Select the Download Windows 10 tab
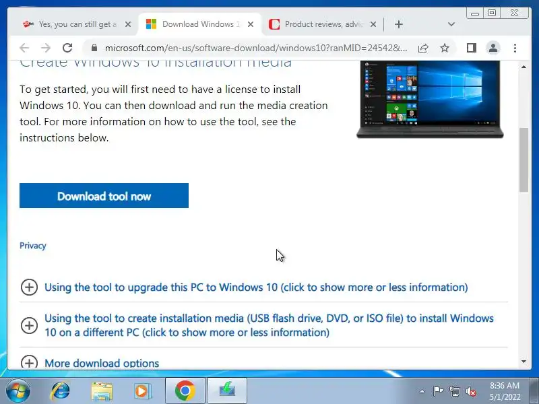539x404 pixels. [199, 24]
